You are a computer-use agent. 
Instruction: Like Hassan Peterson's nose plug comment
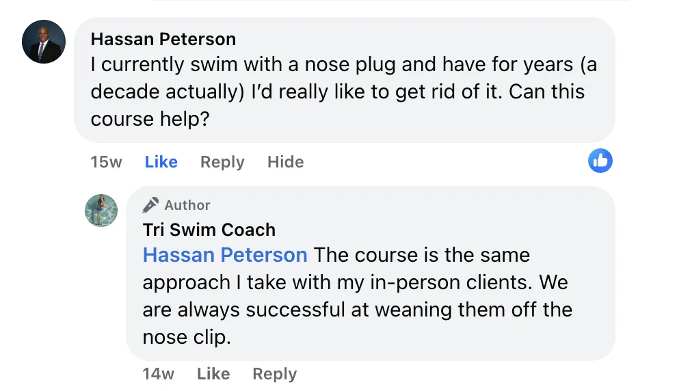coord(161,162)
